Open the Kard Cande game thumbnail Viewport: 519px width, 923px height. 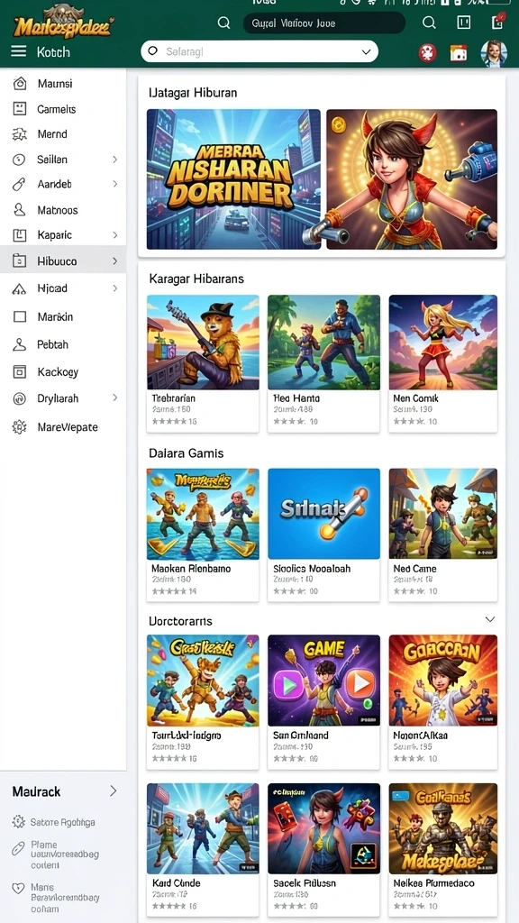203,828
